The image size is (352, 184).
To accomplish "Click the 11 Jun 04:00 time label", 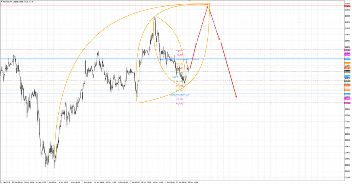I will 99,182.
